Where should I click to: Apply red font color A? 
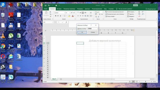click(x=73, y=16)
